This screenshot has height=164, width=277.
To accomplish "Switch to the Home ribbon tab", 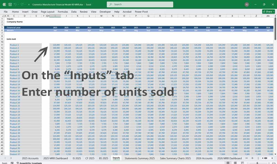I will point(15,12).
